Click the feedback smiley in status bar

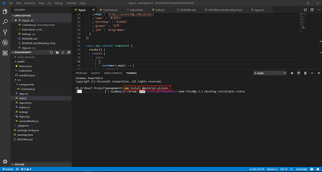[x=312, y=169]
